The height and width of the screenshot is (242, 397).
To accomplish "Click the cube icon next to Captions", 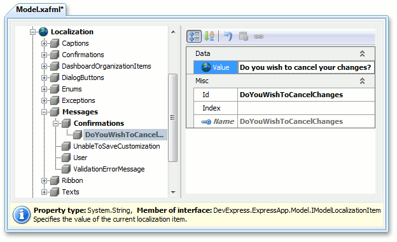I will coord(55,43).
